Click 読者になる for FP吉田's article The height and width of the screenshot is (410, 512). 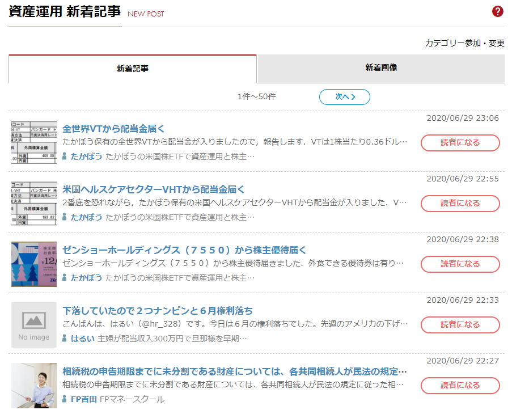click(x=460, y=386)
